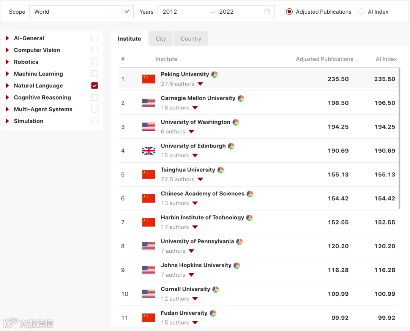Check the Computer Vision checkbox
410x331 pixels.
pos(95,50)
